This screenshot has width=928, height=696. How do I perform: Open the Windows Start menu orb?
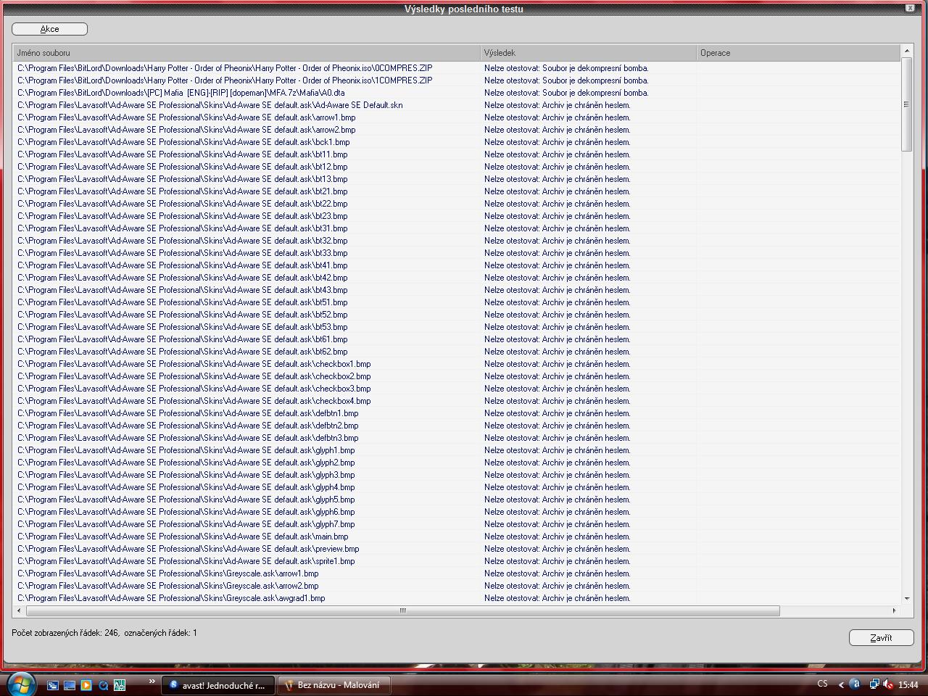[20, 684]
